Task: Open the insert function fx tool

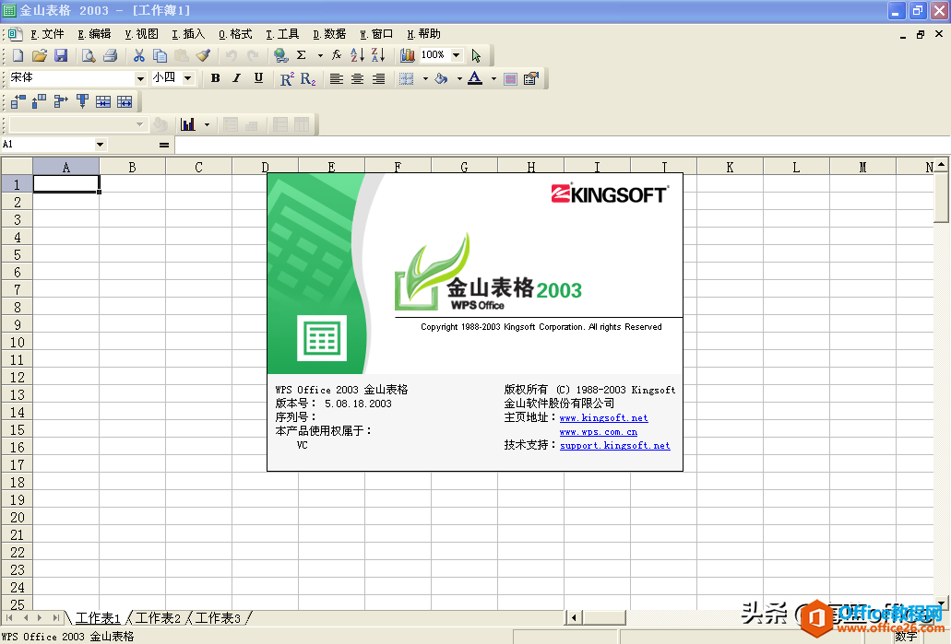Action: 337,55
